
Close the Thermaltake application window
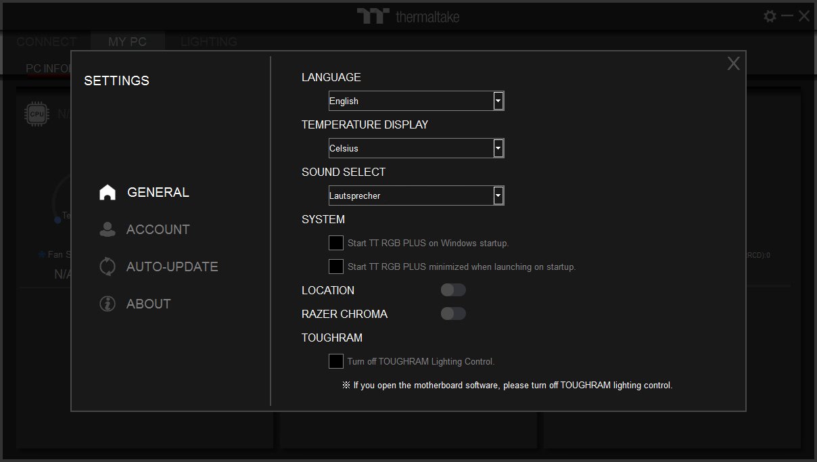coord(804,16)
